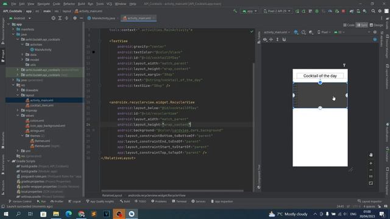
Task: Open Windows Start menu
Action: click(x=6, y=214)
